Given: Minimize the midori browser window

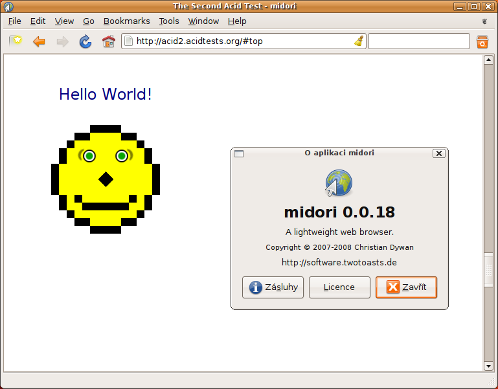Looking at the screenshot, I should 460,6.
